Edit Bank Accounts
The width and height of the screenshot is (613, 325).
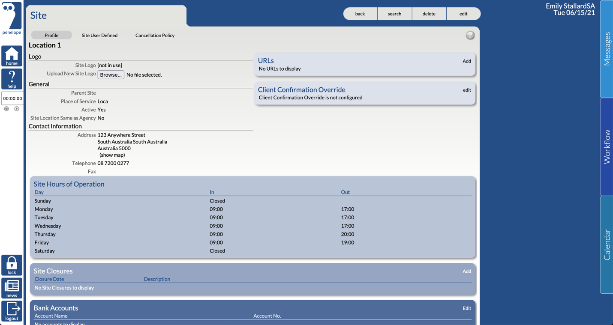pyautogui.click(x=467, y=308)
